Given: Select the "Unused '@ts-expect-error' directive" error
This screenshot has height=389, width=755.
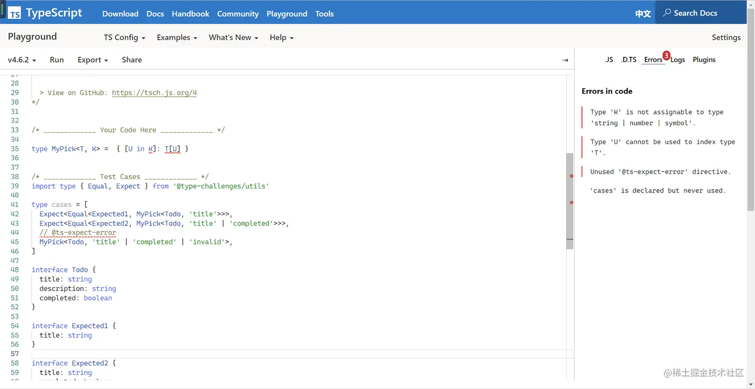Looking at the screenshot, I should [x=660, y=172].
